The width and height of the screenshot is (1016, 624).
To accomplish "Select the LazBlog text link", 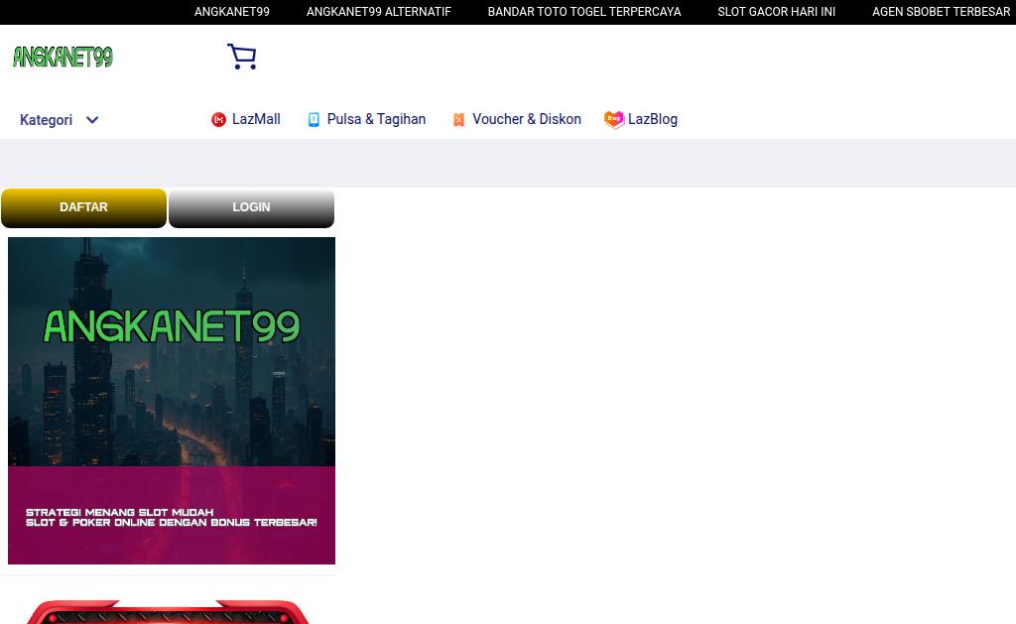I will coord(653,119).
